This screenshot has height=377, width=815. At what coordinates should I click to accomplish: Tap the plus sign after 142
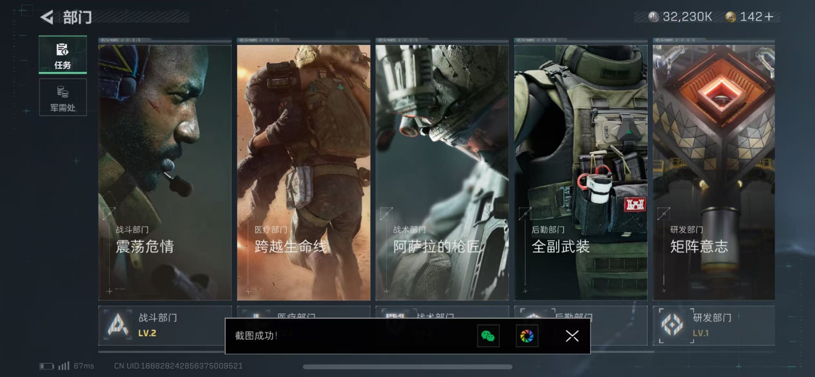point(769,17)
